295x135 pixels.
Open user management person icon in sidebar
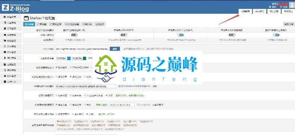pos(5,58)
